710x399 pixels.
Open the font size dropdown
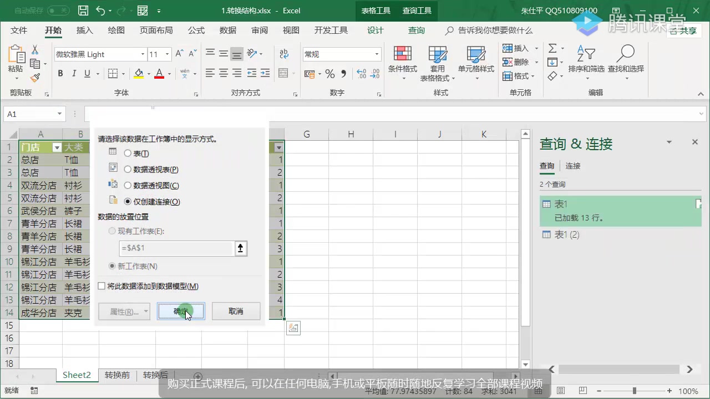(168, 54)
